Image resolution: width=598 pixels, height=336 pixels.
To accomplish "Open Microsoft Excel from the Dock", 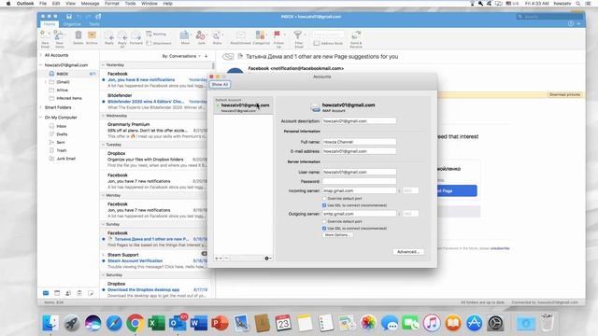I will [x=156, y=323].
